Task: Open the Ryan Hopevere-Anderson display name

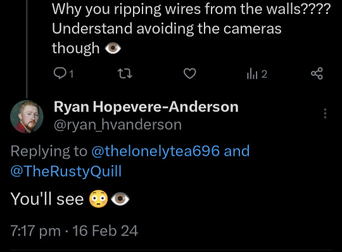Action: pyautogui.click(x=146, y=107)
